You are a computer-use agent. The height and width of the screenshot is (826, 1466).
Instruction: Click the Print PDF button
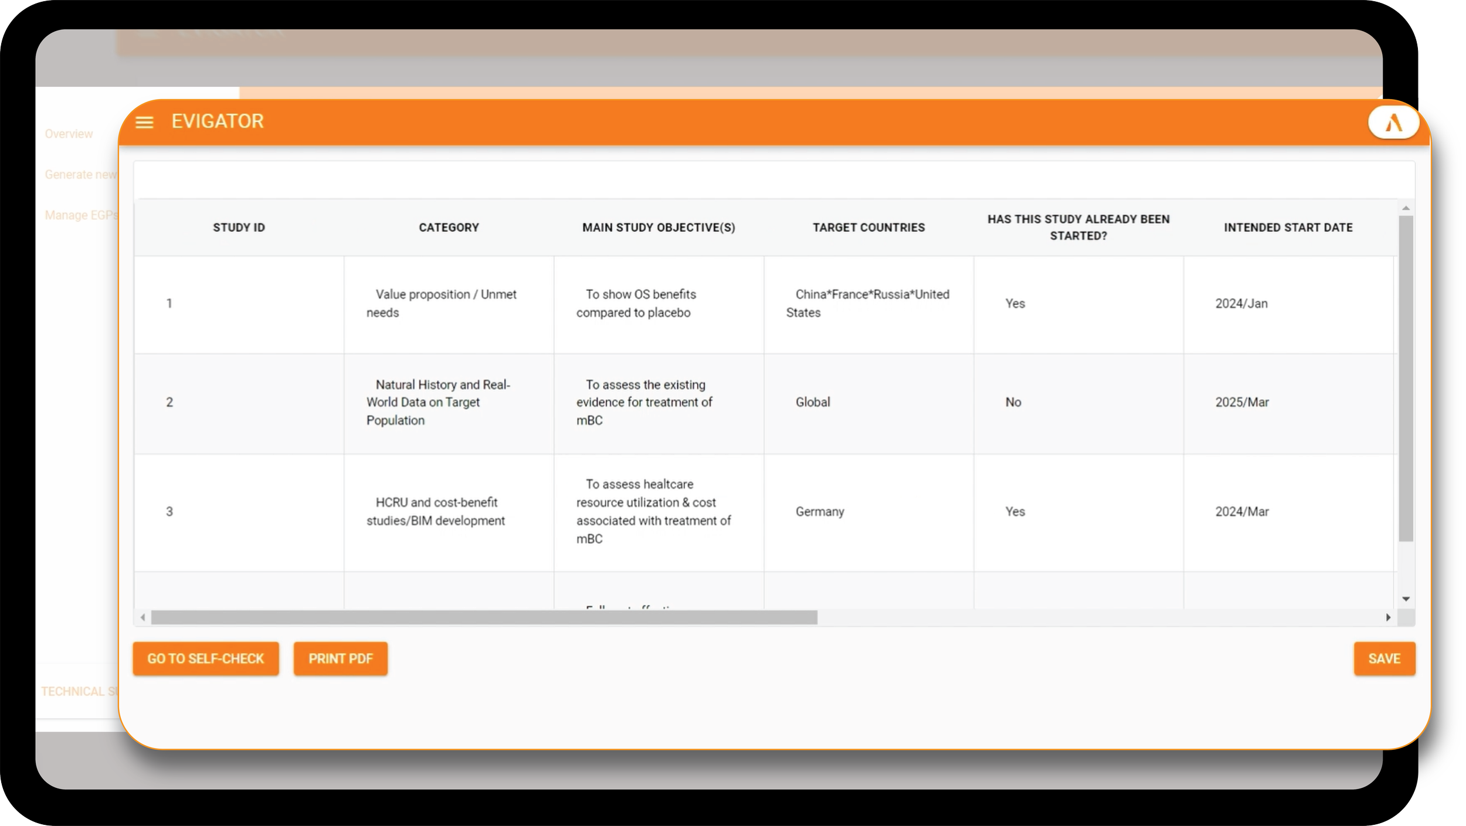tap(340, 658)
